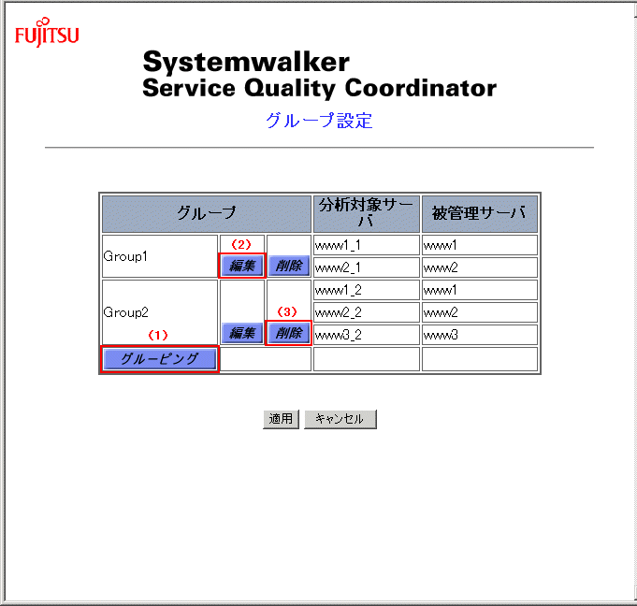Click the Group1 name cell
The image size is (637, 606).
click(x=159, y=256)
